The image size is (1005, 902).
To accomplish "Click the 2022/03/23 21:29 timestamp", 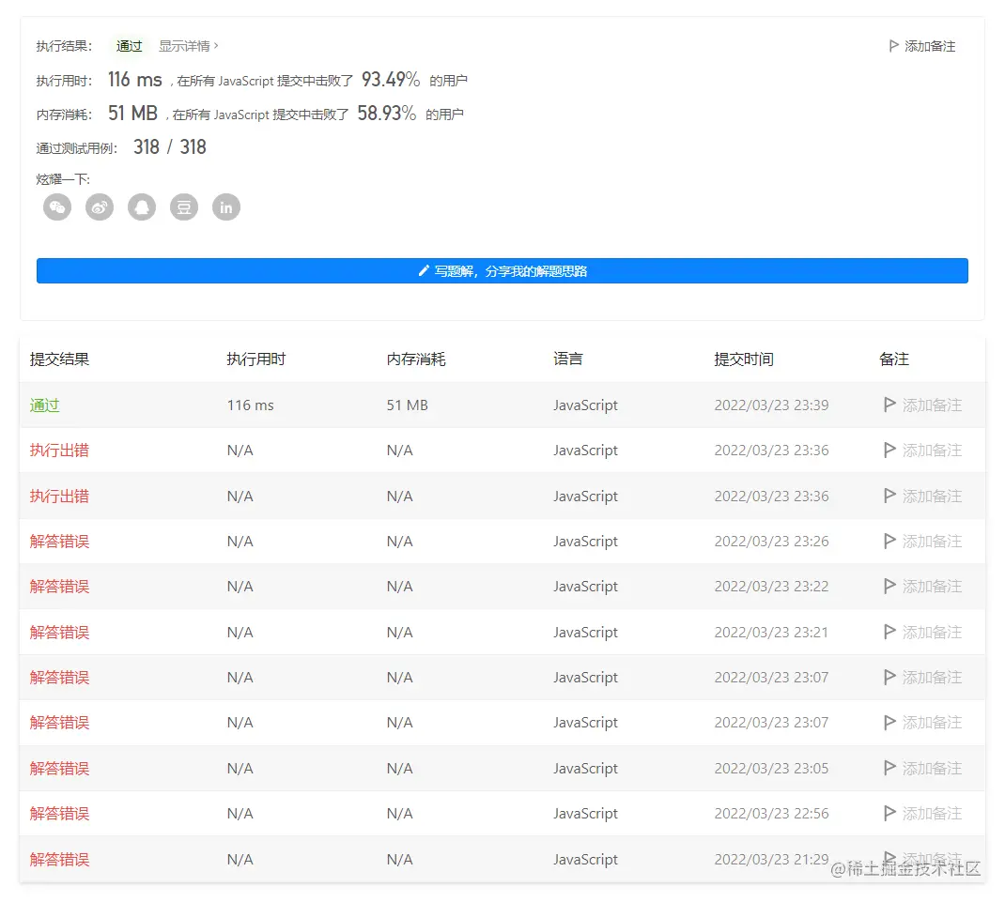I will pos(771,859).
